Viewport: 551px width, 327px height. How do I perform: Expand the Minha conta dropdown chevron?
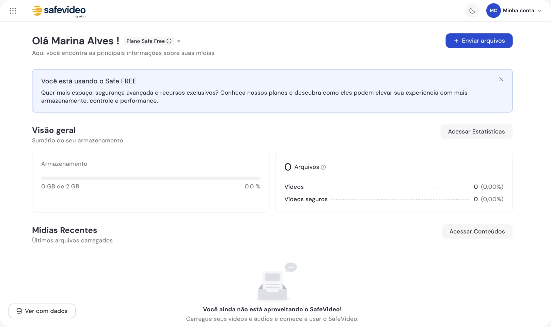coord(539,11)
